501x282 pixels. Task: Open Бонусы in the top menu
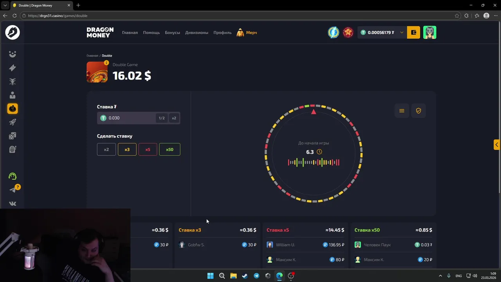pyautogui.click(x=173, y=33)
